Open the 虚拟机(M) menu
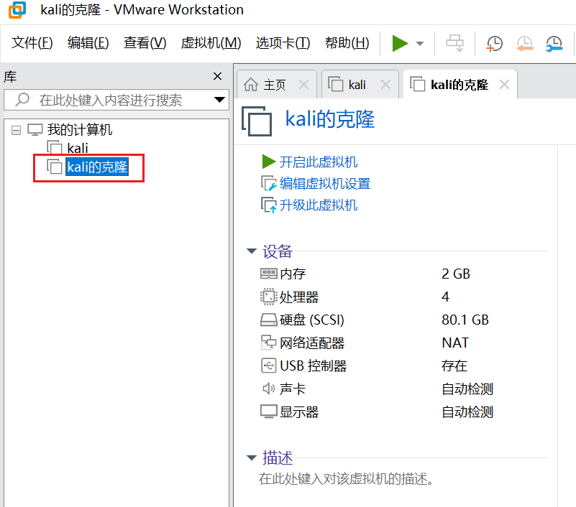 [x=211, y=43]
